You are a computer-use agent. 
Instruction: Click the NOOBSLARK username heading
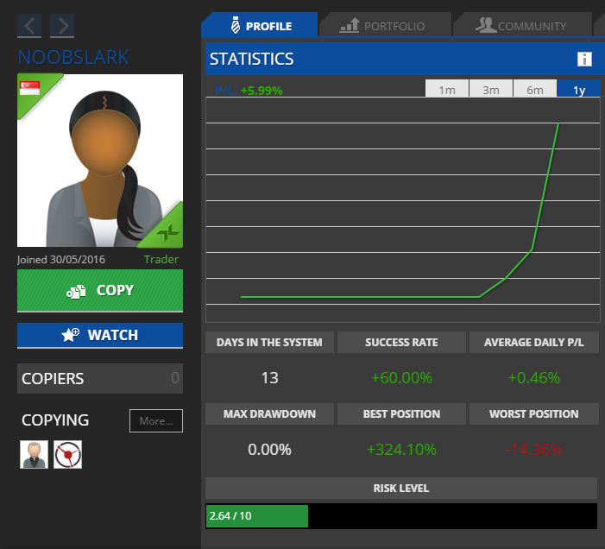[x=73, y=58]
